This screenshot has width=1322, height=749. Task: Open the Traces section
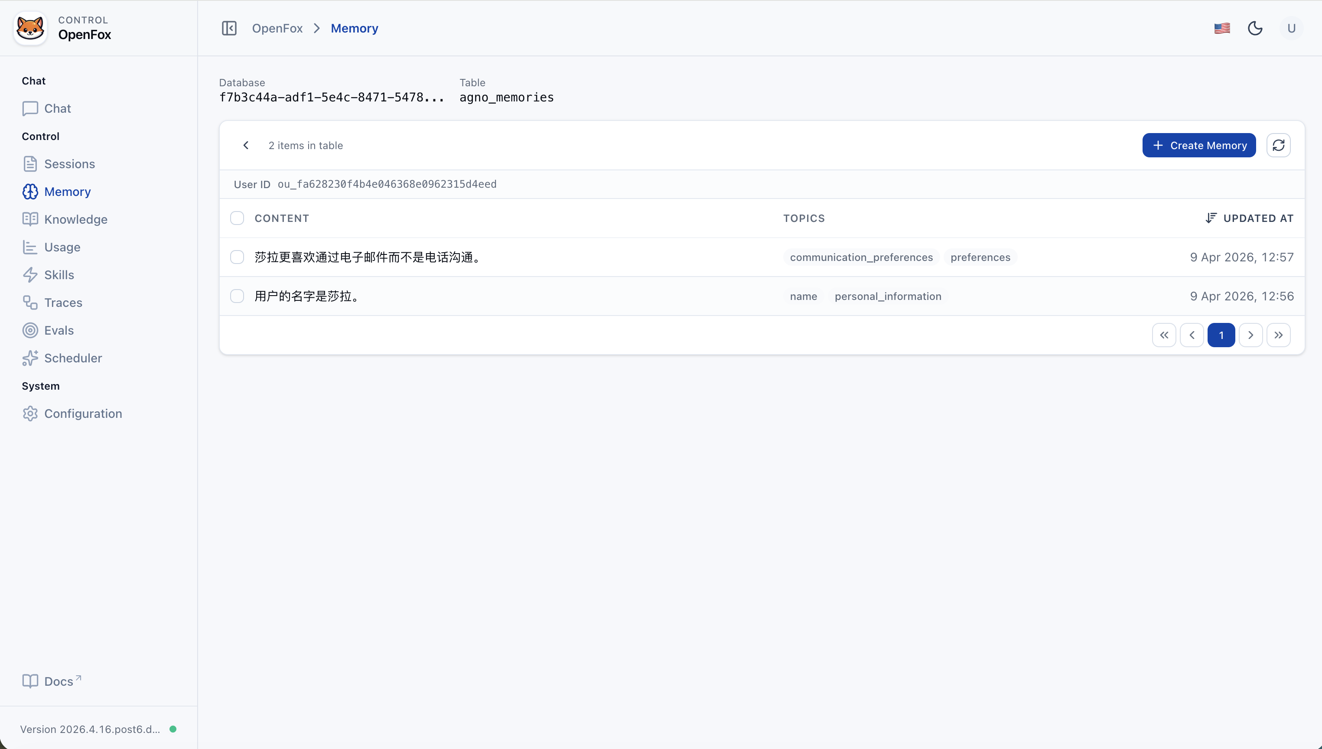pyautogui.click(x=63, y=303)
